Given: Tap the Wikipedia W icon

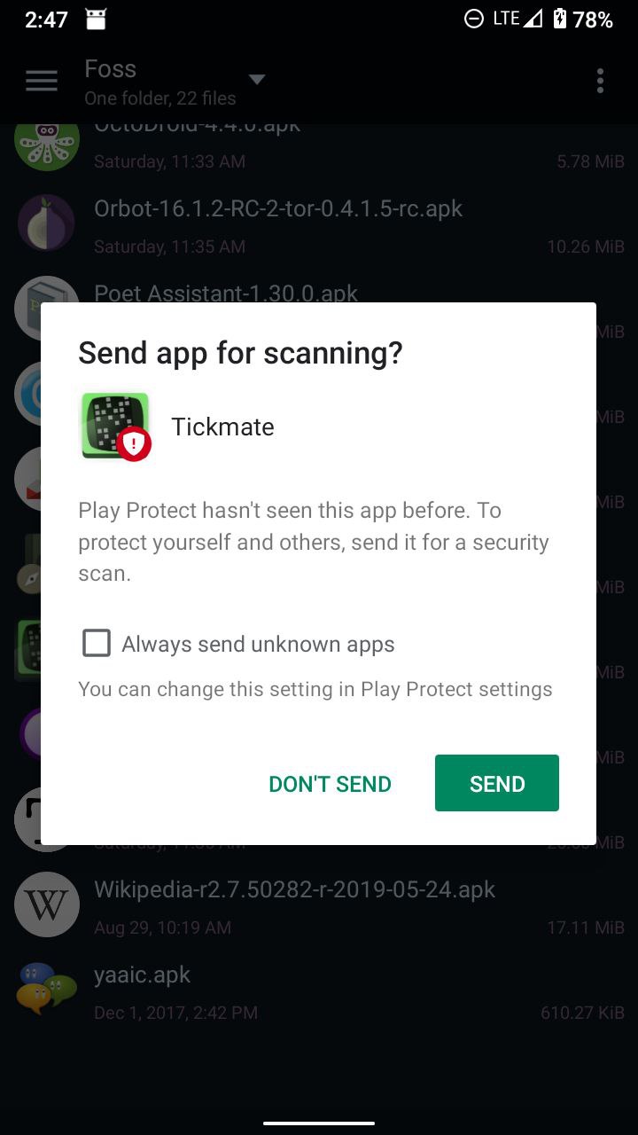Looking at the screenshot, I should tap(46, 904).
